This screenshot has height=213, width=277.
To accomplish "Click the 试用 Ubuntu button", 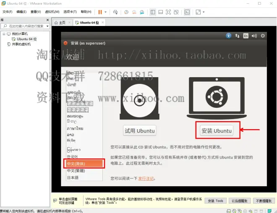I will pos(140,130).
